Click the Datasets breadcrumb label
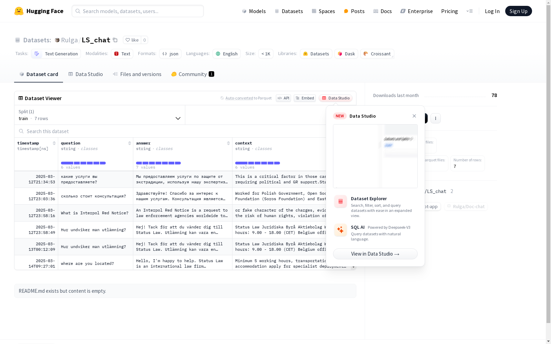 point(37,40)
